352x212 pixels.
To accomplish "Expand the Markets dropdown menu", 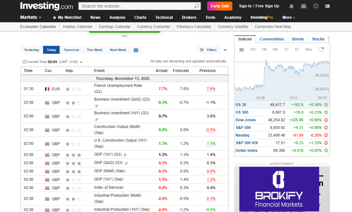I will click(31, 17).
